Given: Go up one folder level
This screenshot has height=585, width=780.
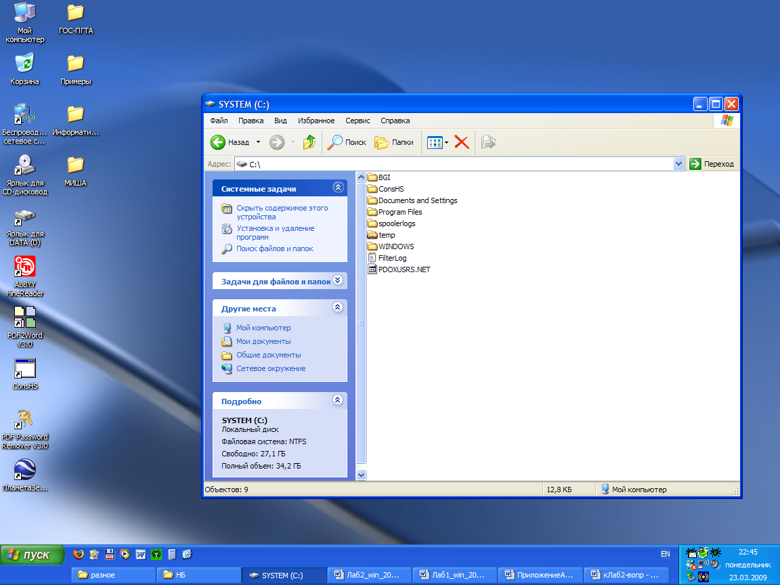Looking at the screenshot, I should click(309, 142).
